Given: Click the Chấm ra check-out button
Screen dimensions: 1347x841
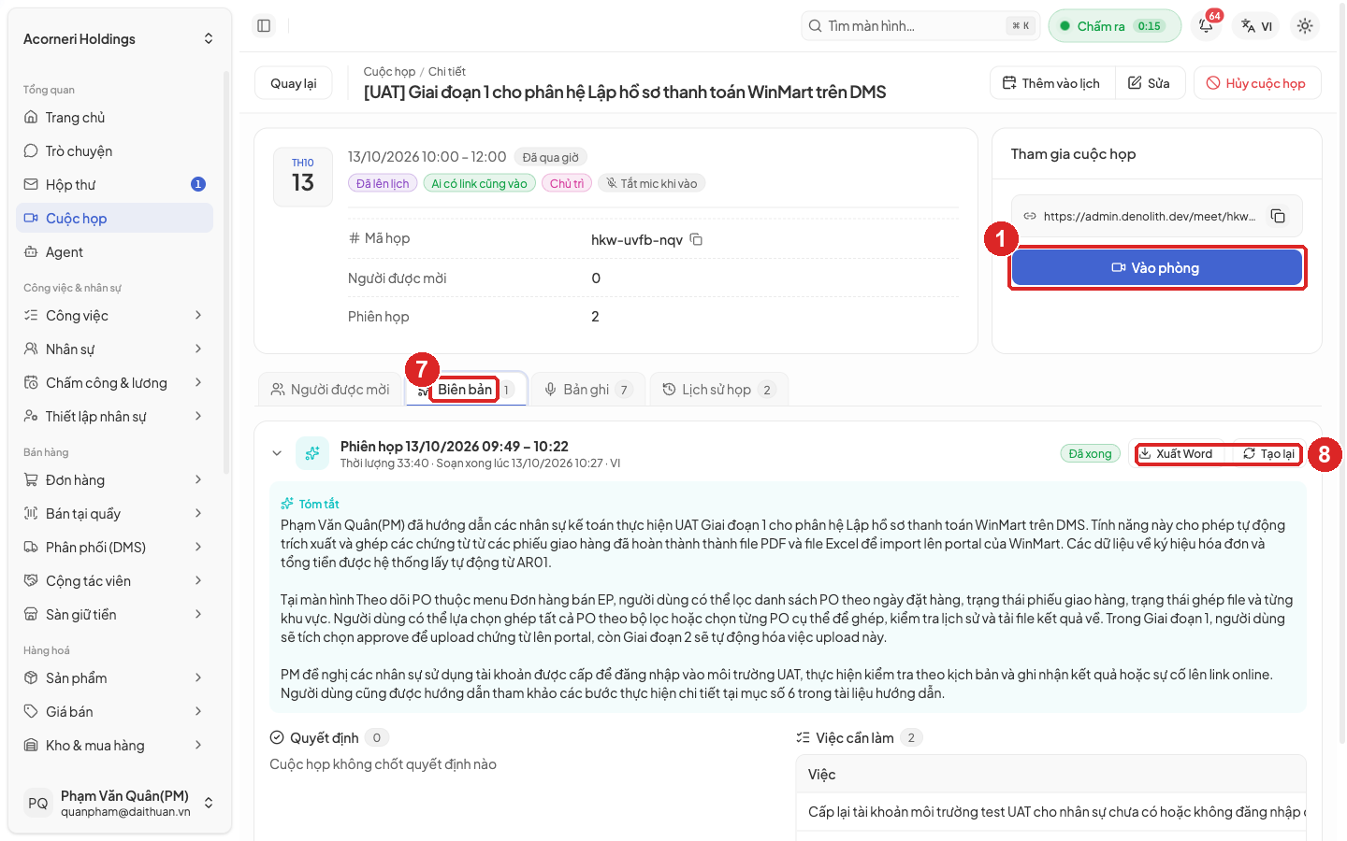Looking at the screenshot, I should point(1114,26).
